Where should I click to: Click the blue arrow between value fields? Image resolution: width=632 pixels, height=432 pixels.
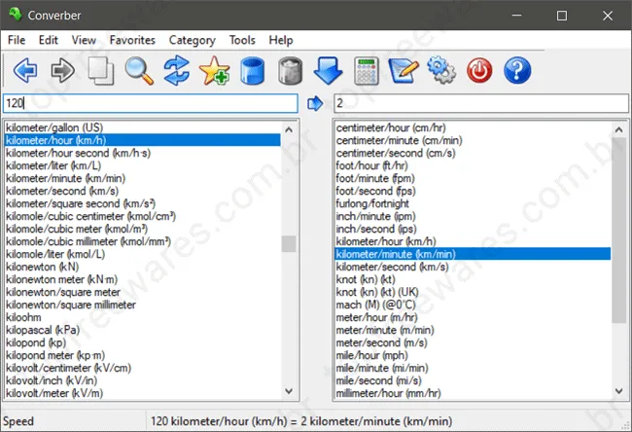pos(315,104)
